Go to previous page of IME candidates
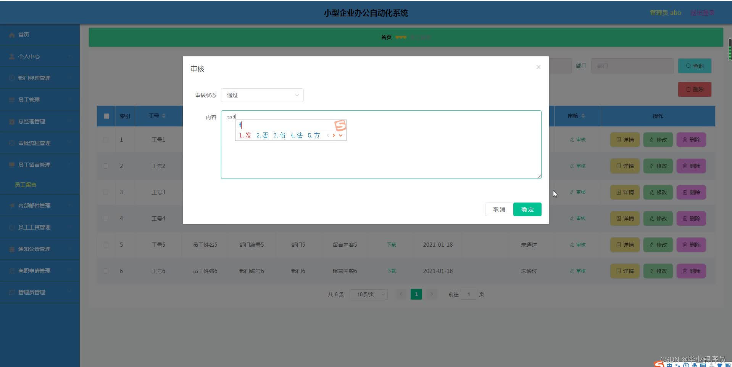 327,136
